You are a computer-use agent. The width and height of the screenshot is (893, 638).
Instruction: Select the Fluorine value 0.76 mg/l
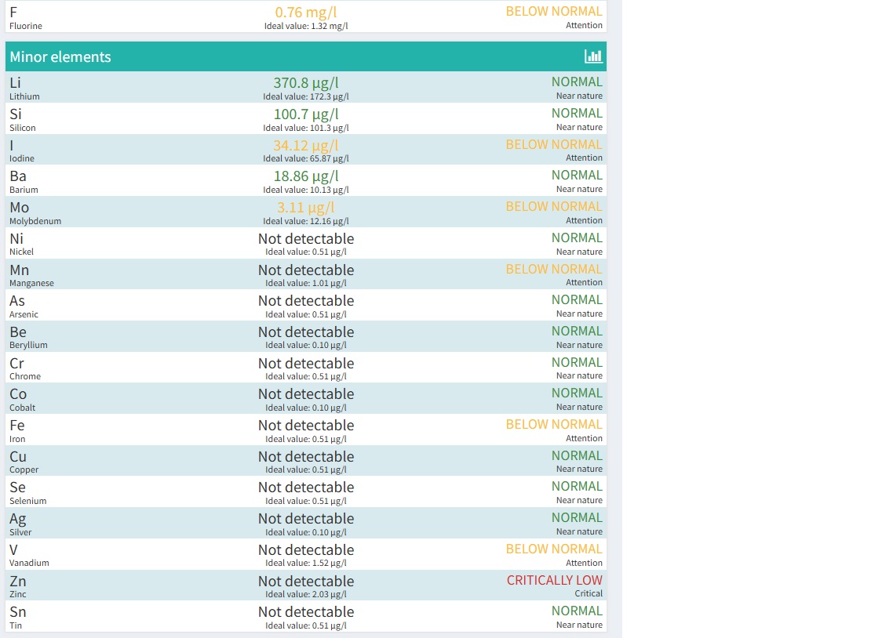[306, 12]
